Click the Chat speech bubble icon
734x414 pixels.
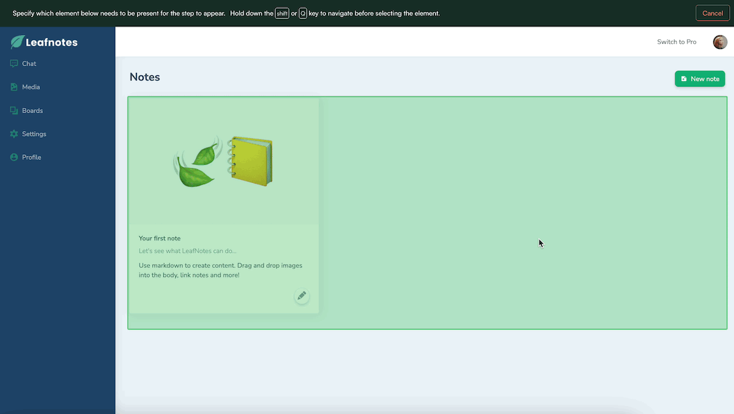[14, 64]
